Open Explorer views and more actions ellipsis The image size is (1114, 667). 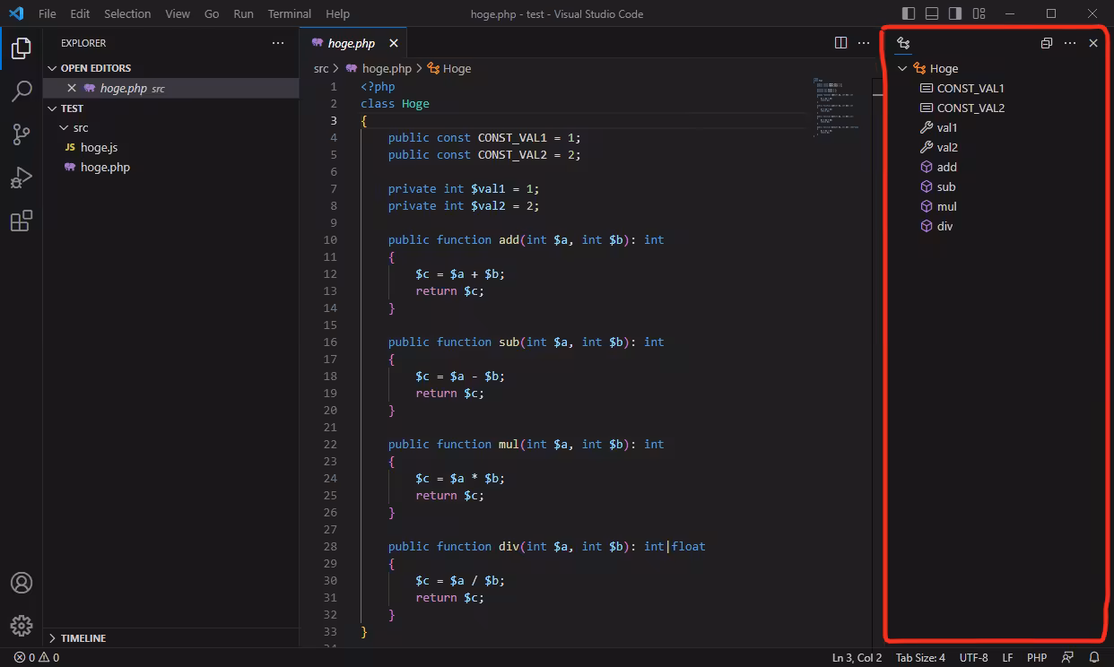coord(278,43)
